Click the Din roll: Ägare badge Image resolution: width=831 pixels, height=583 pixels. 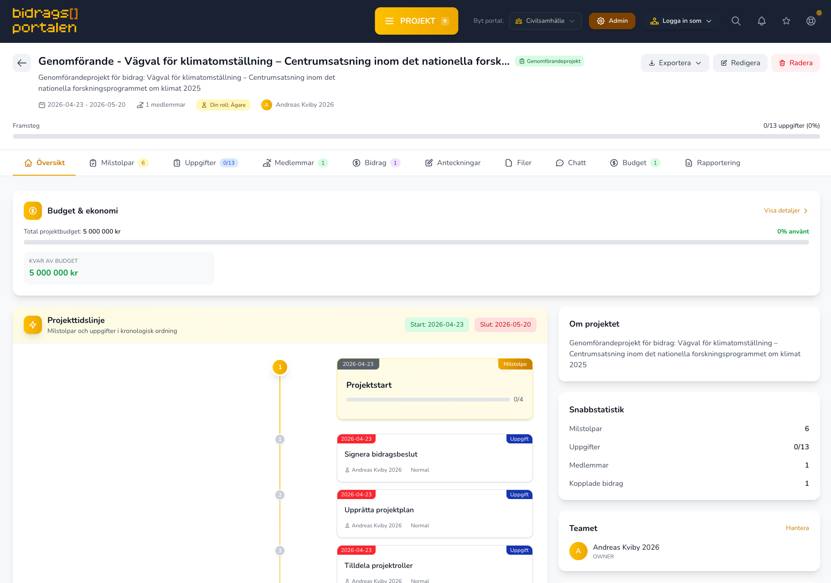(x=223, y=105)
